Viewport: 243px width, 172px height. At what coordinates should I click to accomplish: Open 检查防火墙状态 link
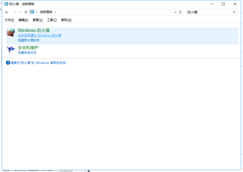pos(29,40)
